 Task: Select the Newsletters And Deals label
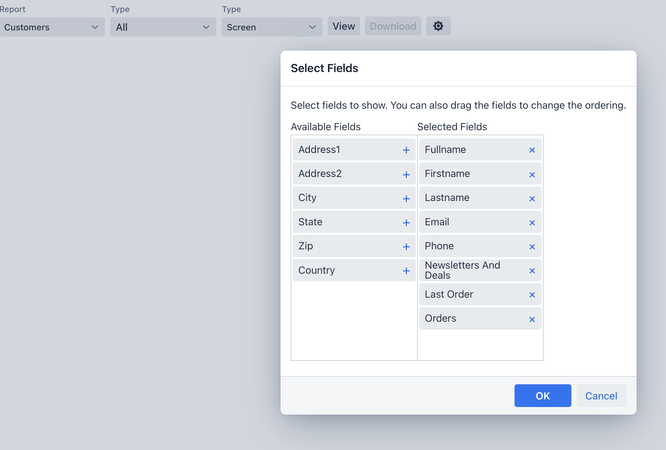462,270
